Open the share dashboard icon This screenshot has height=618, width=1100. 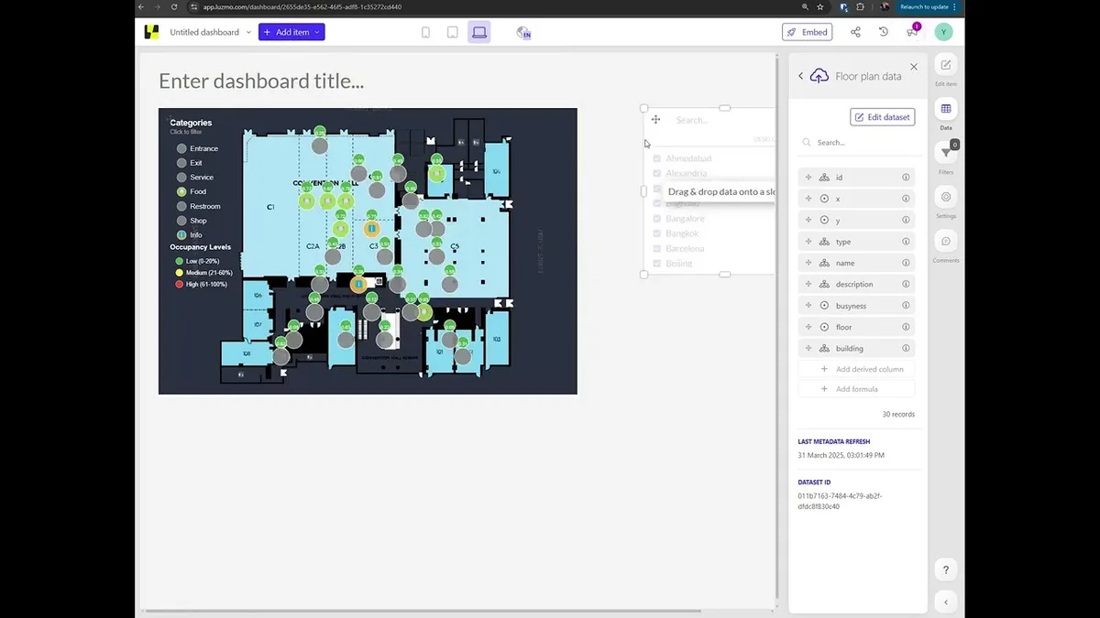point(855,32)
